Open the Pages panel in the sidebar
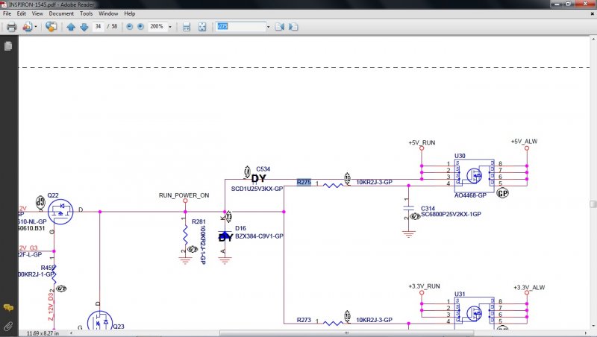Viewport: 597px width, 337px height. coord(8,46)
